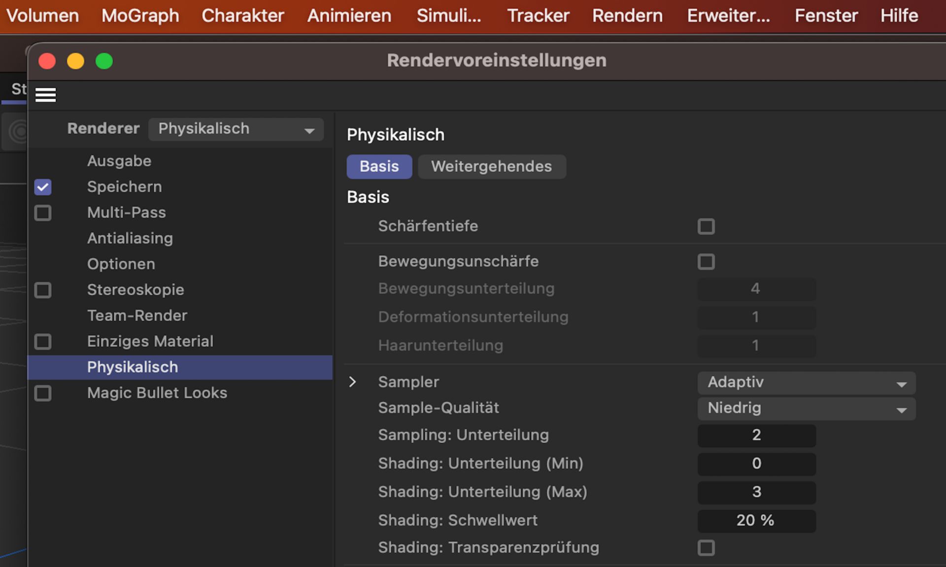946x567 pixels.
Task: Open the Renderer dropdown showing Physikalisch
Action: pos(236,129)
